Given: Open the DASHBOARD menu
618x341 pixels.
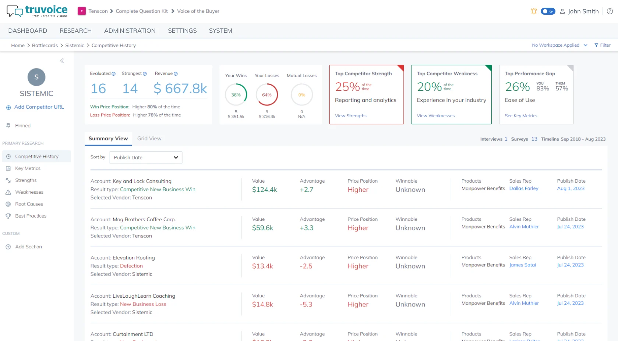Looking at the screenshot, I should click(28, 31).
